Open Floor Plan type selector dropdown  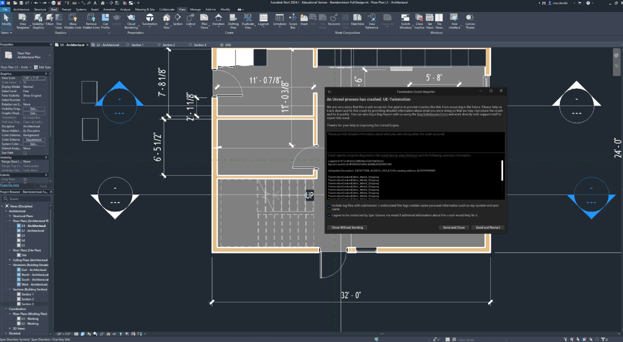coord(50,55)
